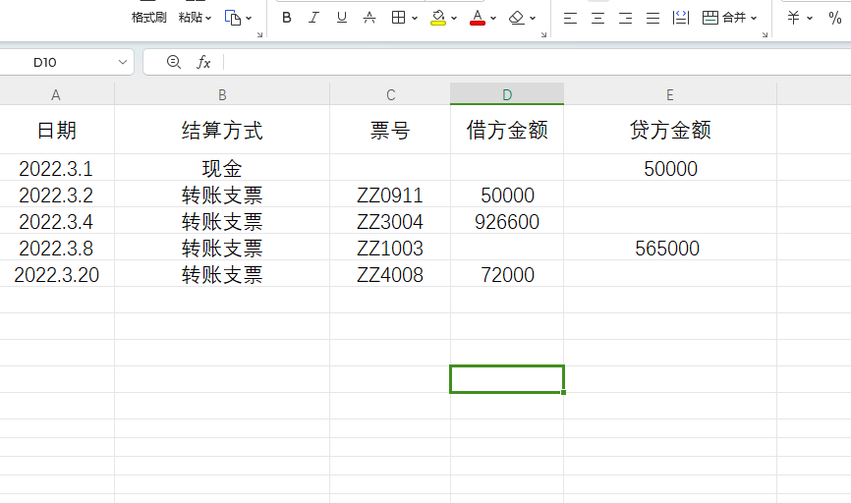Apply cell borders with the border icon
Viewport: 851px width, 503px height.
(x=398, y=18)
